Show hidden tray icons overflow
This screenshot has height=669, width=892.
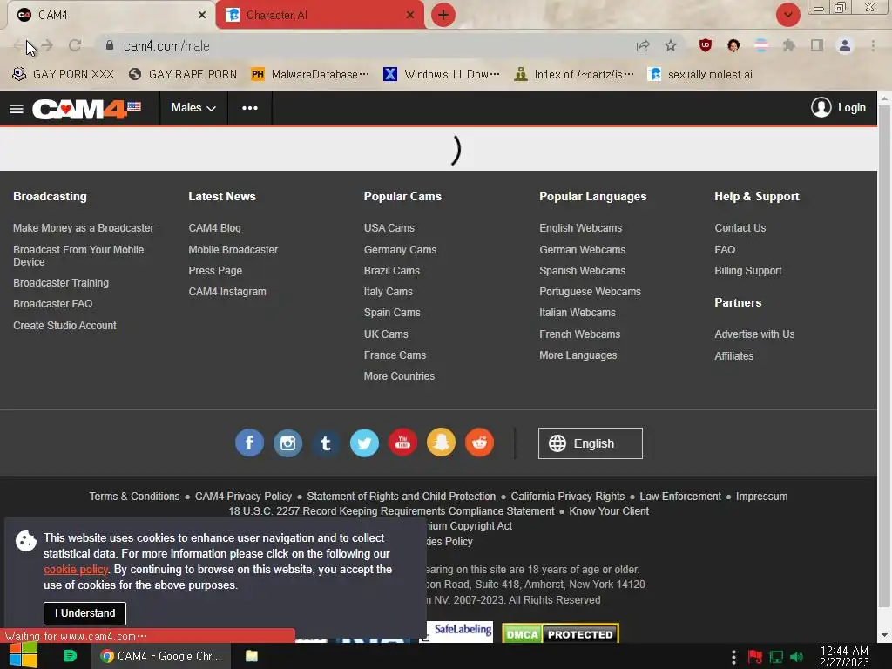(x=733, y=657)
